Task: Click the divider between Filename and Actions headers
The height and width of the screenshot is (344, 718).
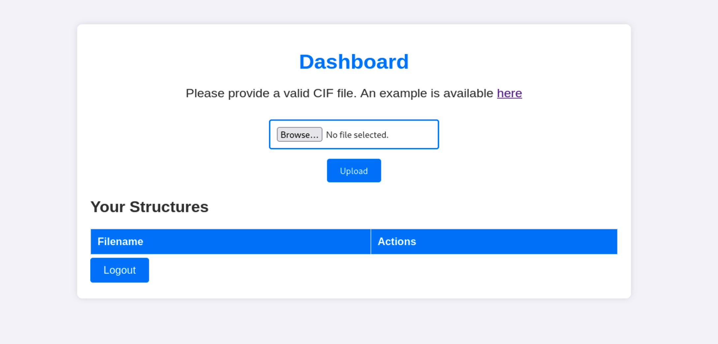Action: [371, 242]
